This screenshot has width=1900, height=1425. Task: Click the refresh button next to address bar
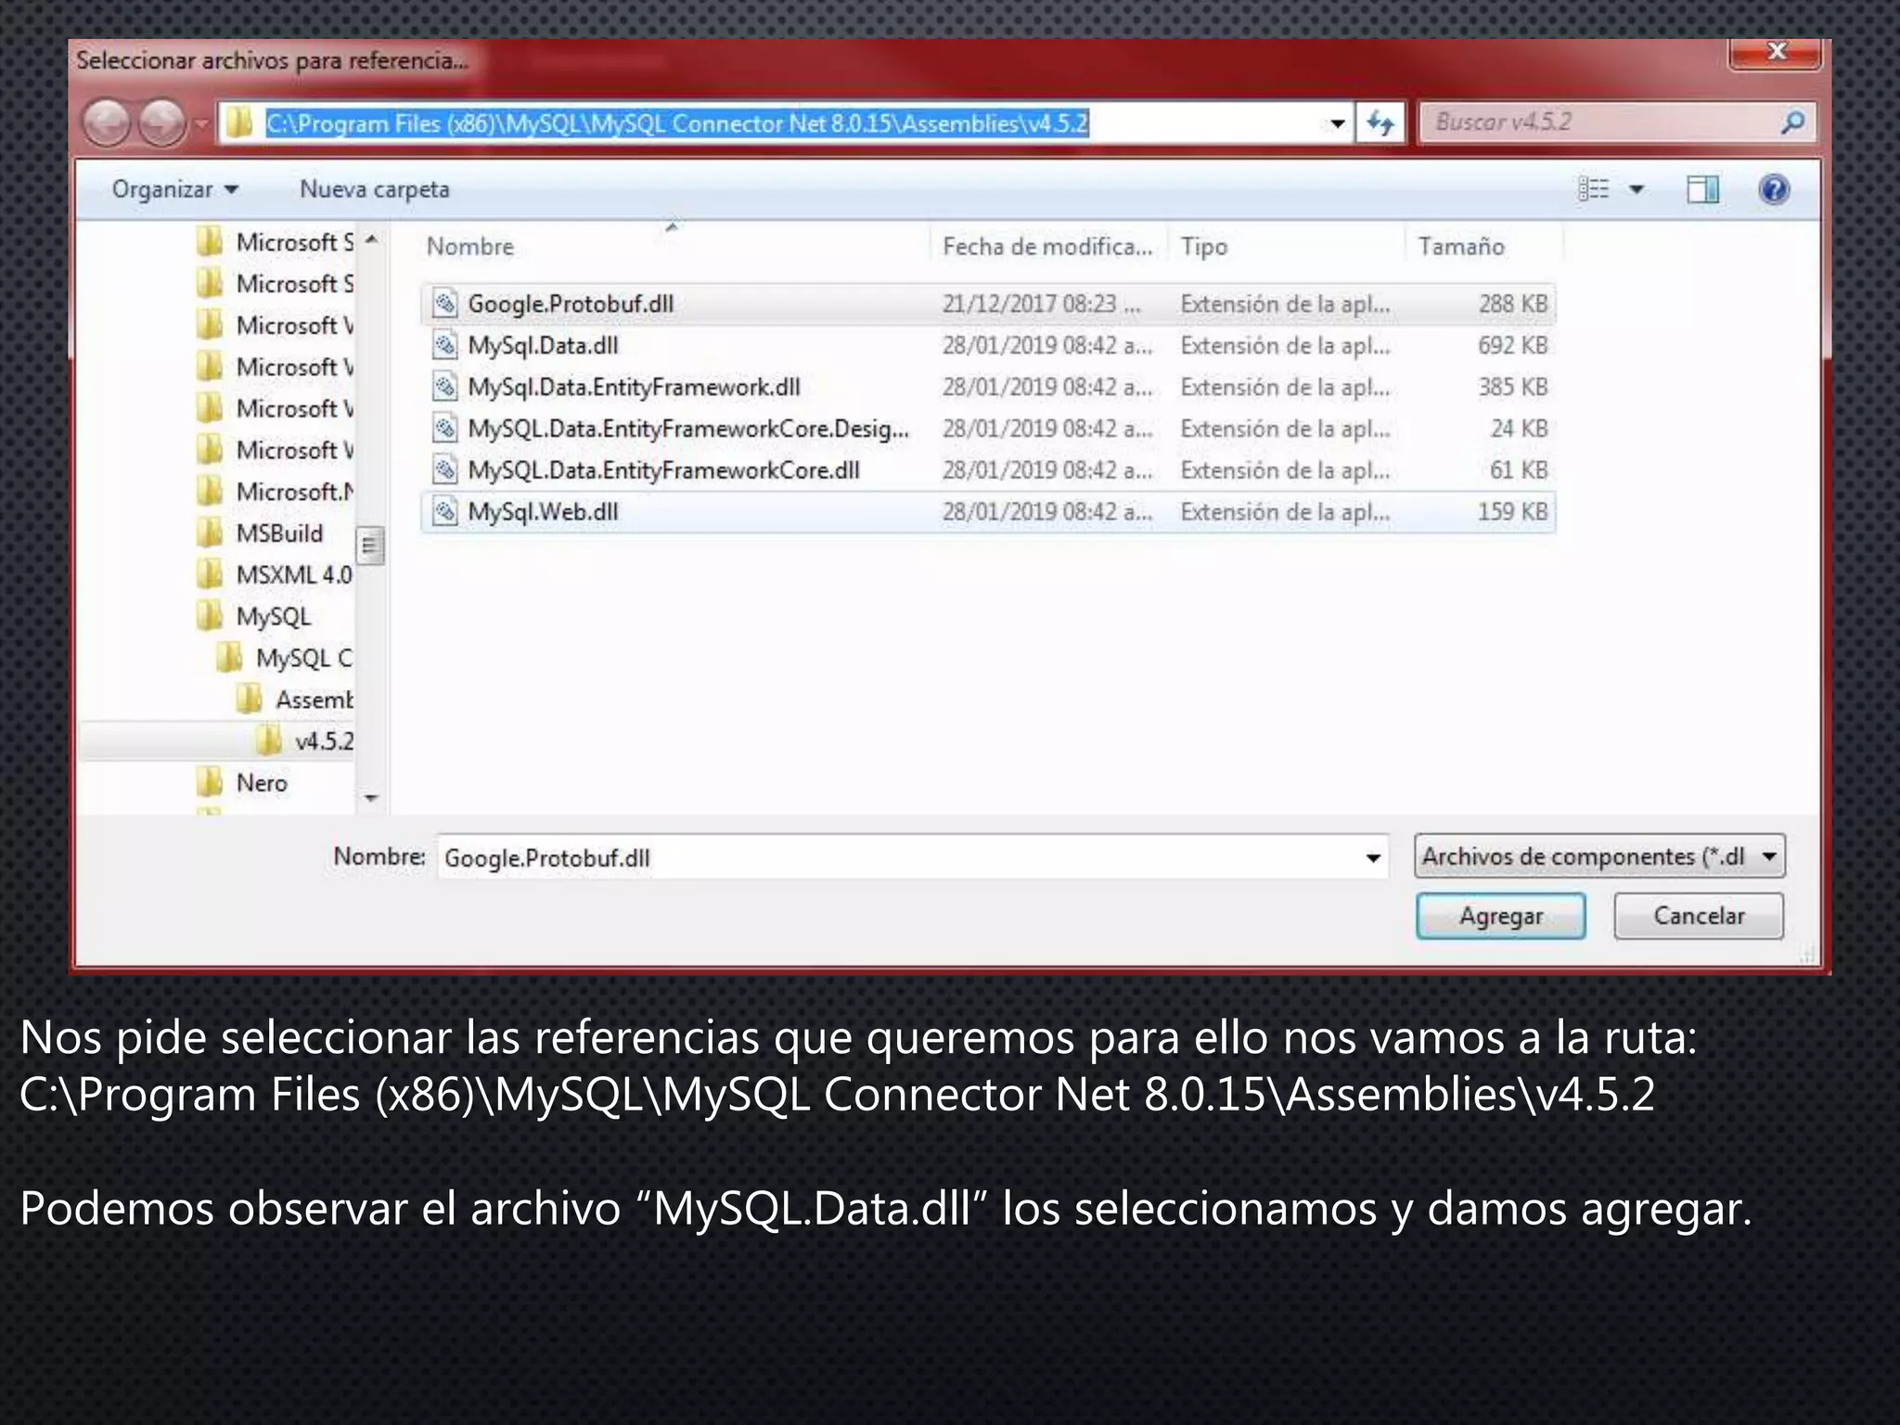click(x=1380, y=122)
